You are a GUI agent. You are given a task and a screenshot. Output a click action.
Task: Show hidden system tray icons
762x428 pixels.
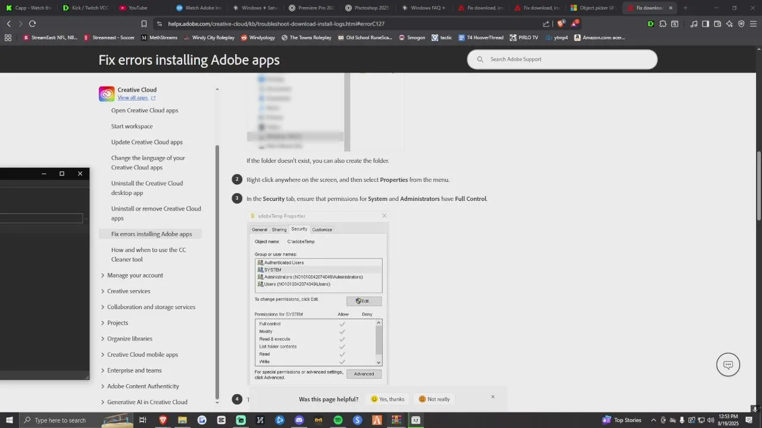pos(653,420)
